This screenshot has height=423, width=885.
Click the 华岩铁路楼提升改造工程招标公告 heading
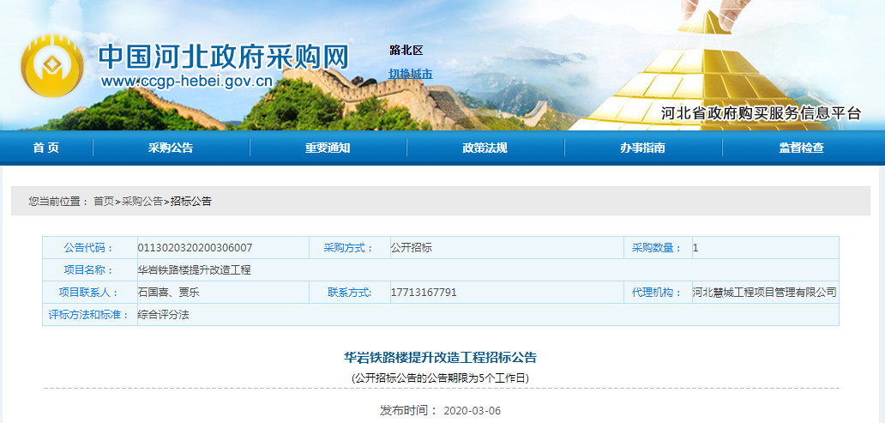click(x=440, y=357)
